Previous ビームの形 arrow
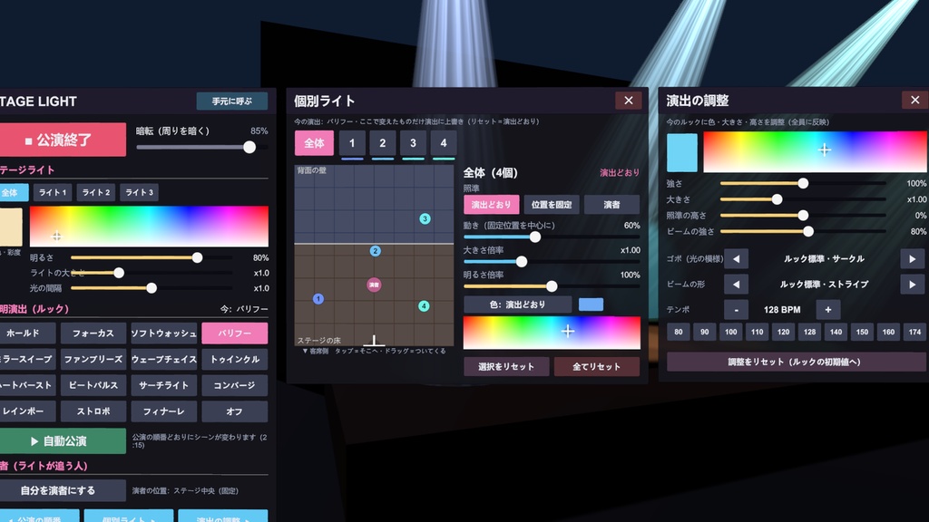The width and height of the screenshot is (929, 522). [736, 284]
